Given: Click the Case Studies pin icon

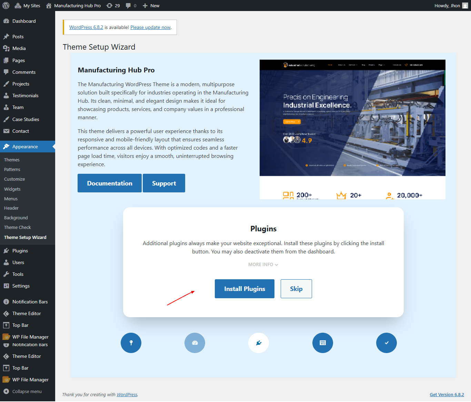Looking at the screenshot, I should point(6,119).
